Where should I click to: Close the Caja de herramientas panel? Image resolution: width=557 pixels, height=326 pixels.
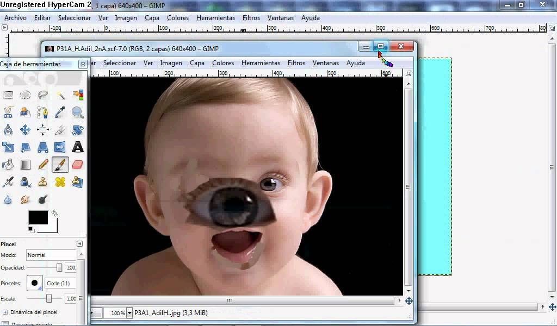[x=83, y=64]
